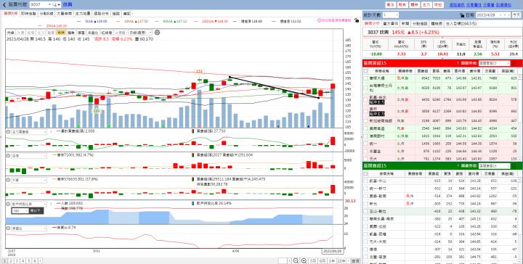Switch to the 即時走勢 tab

[x=28, y=14]
